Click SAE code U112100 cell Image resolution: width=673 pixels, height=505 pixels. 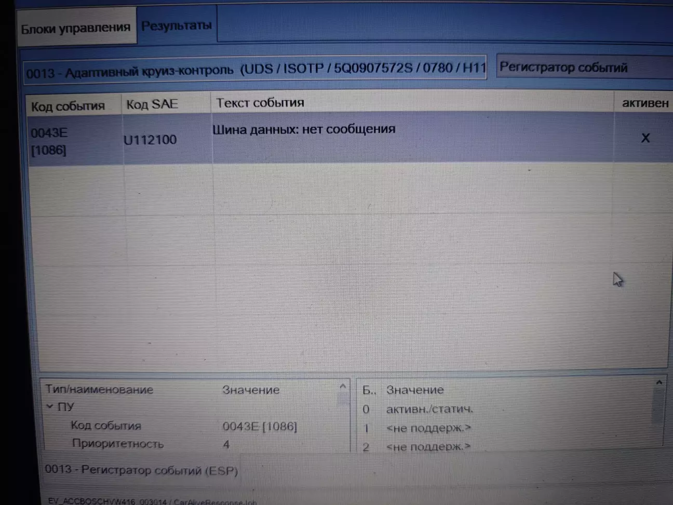150,140
